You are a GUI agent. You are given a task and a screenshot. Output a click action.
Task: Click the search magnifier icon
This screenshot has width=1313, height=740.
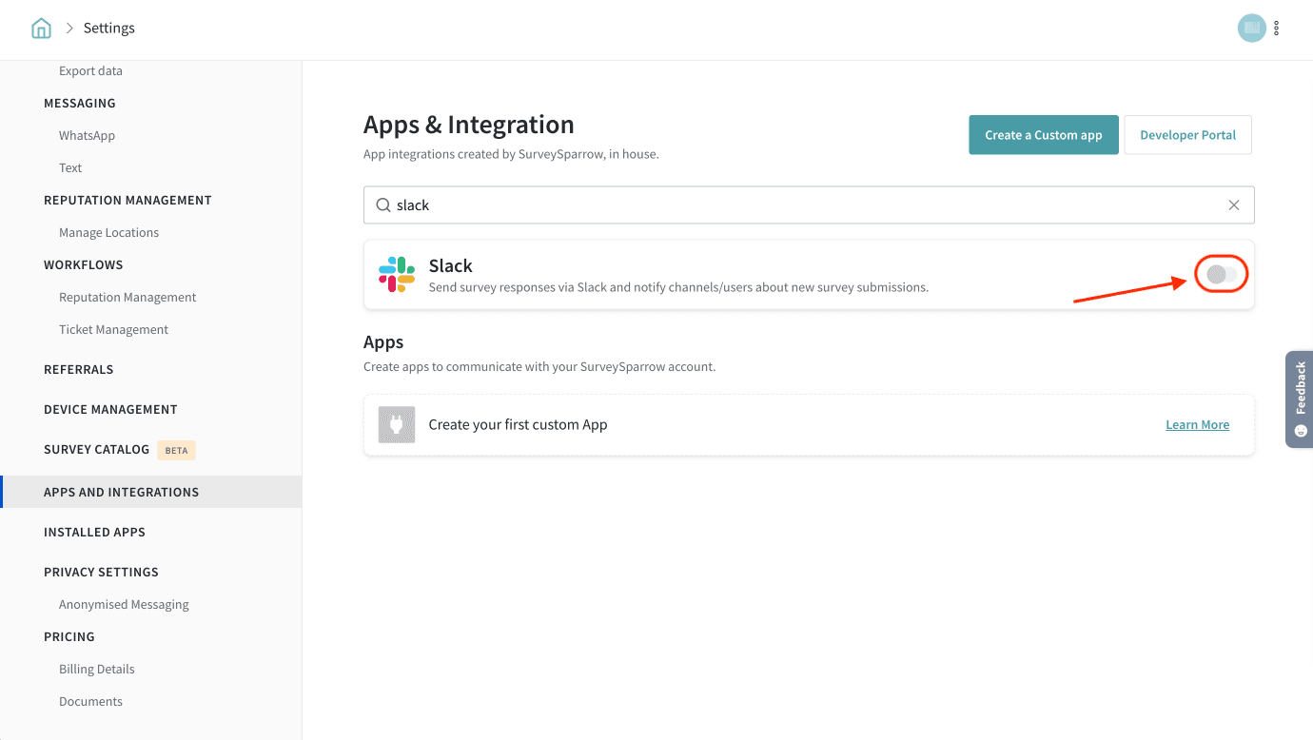(x=382, y=205)
